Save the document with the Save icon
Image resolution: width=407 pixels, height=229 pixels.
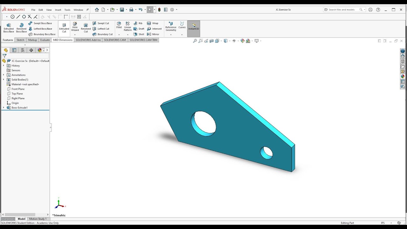(122, 10)
